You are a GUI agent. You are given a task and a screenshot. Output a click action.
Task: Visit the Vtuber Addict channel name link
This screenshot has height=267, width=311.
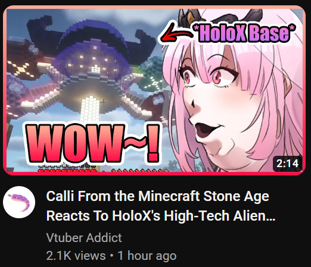[84, 237]
